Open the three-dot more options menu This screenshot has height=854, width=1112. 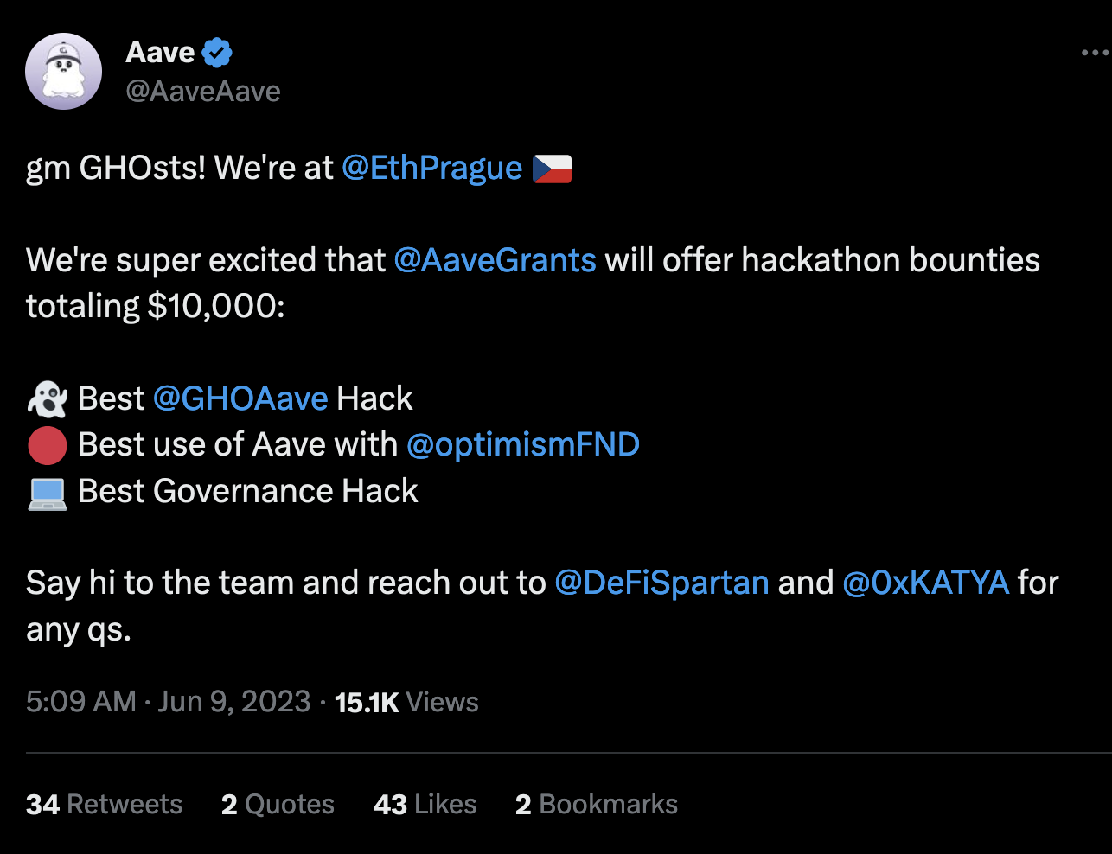1095,54
